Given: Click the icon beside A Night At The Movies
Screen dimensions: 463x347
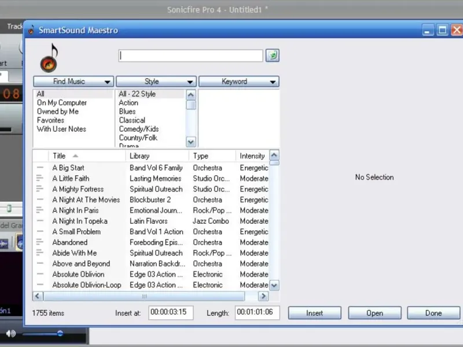Looking at the screenshot, I should coord(40,200).
